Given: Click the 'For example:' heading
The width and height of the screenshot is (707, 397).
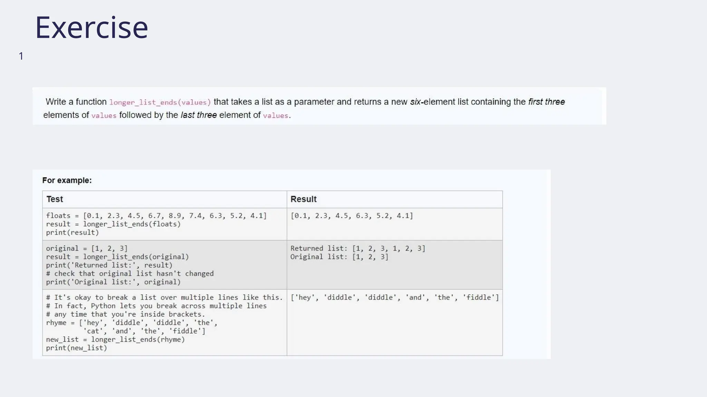Looking at the screenshot, I should click(x=67, y=181).
